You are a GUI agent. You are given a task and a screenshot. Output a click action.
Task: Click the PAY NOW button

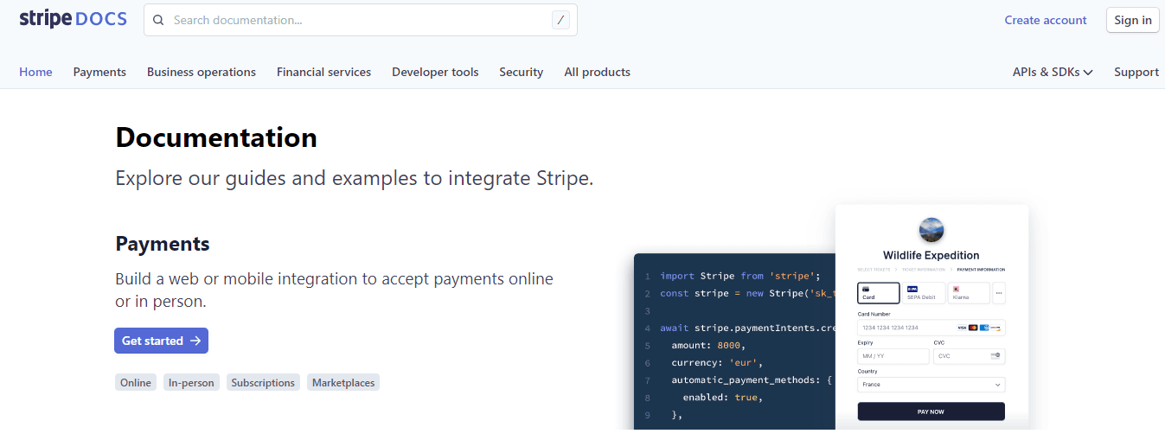click(x=931, y=411)
